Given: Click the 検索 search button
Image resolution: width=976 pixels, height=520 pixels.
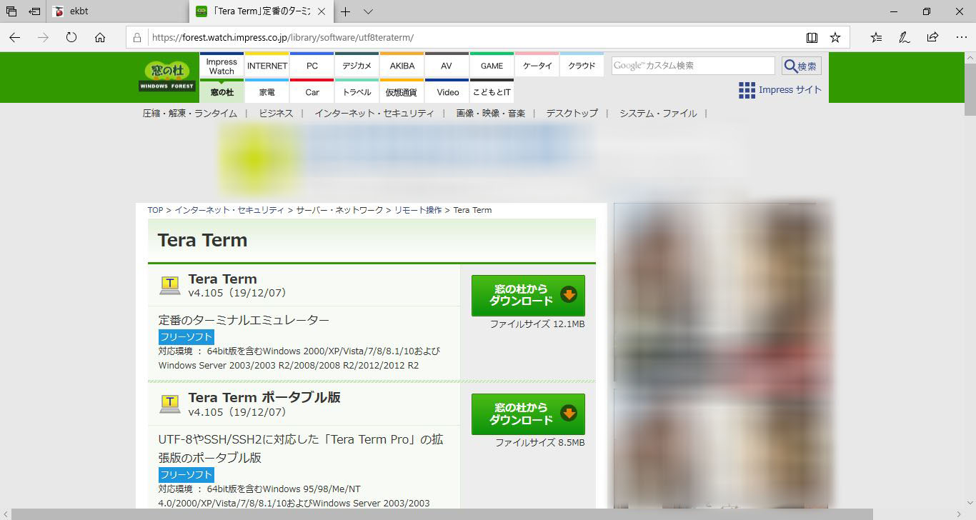Looking at the screenshot, I should (x=802, y=66).
